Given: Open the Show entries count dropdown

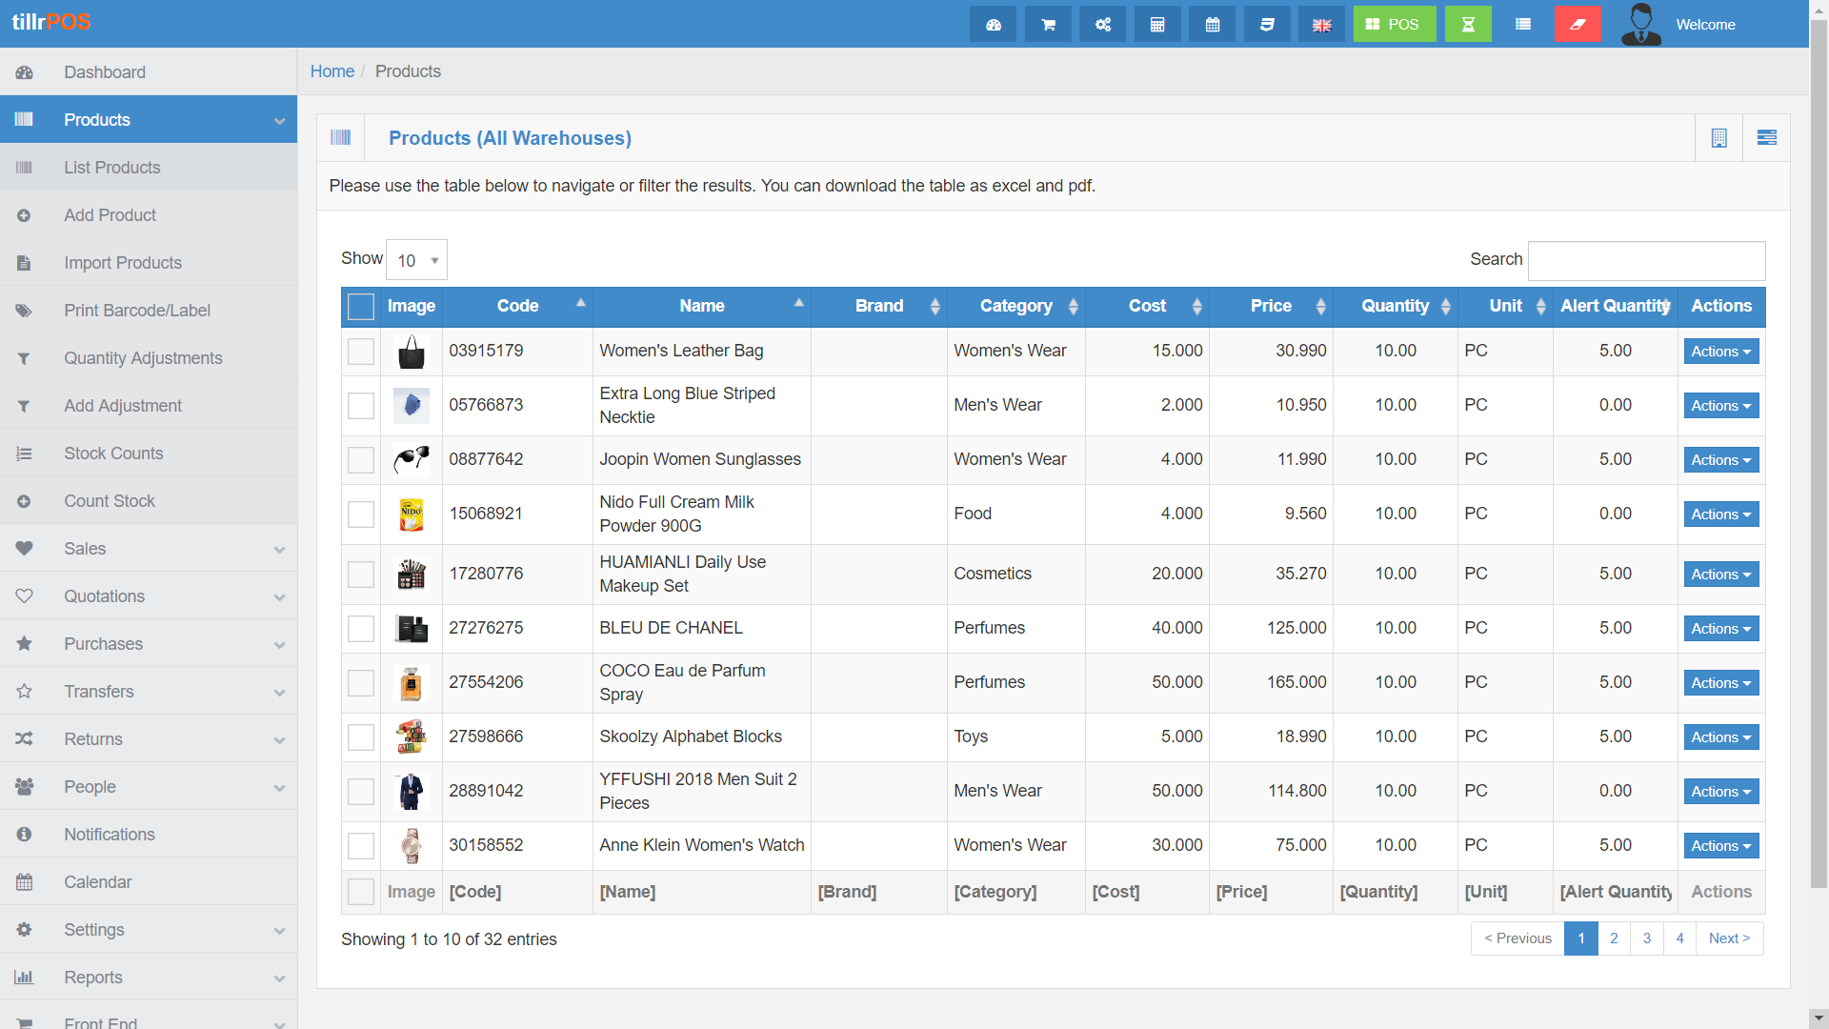Looking at the screenshot, I should [x=417, y=260].
